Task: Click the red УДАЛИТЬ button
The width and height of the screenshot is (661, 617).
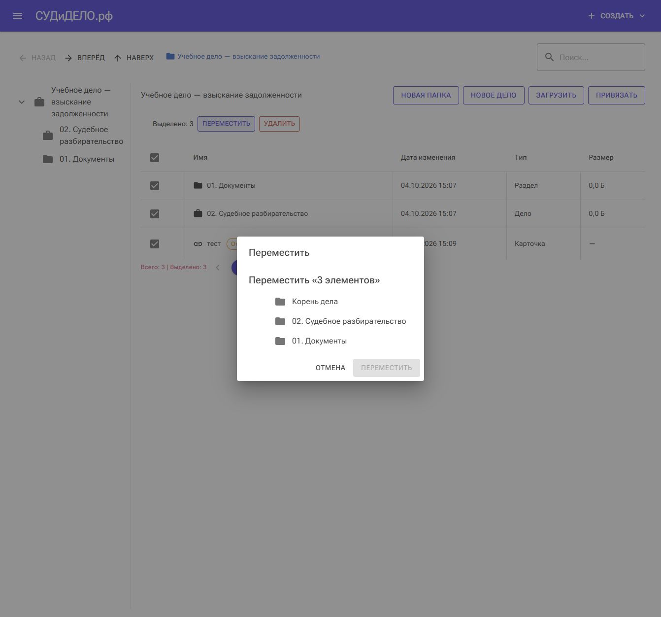Action: pyautogui.click(x=279, y=124)
